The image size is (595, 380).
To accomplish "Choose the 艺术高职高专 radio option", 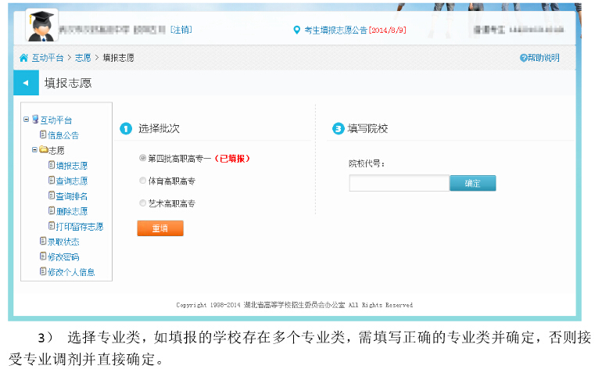I will (142, 203).
